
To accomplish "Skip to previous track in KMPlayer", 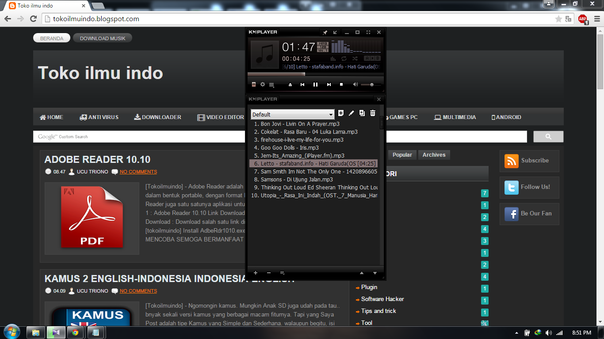I will [x=302, y=84].
